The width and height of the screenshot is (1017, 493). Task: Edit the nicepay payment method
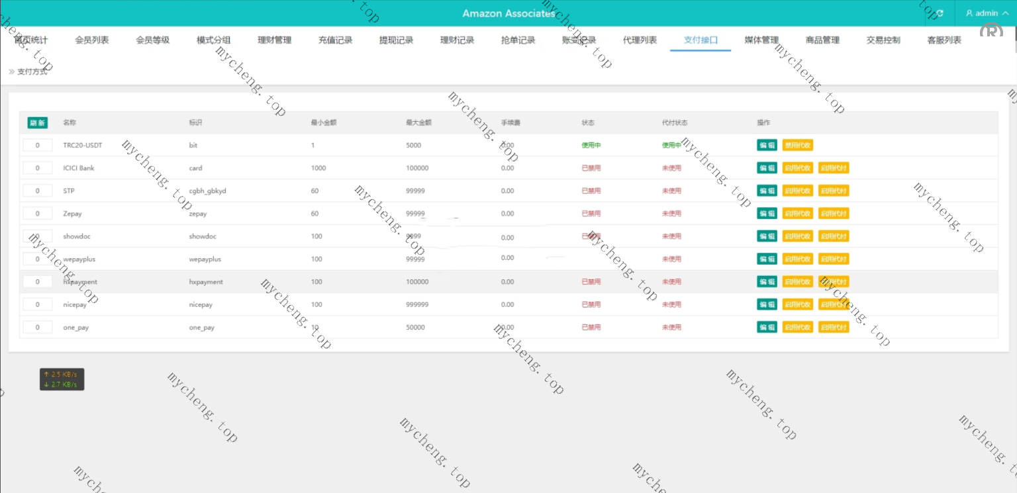(x=767, y=304)
